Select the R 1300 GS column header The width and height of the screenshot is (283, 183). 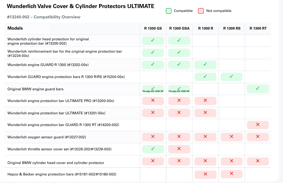click(153, 28)
